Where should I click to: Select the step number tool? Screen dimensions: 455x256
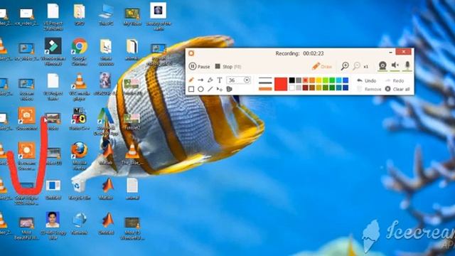click(x=220, y=90)
